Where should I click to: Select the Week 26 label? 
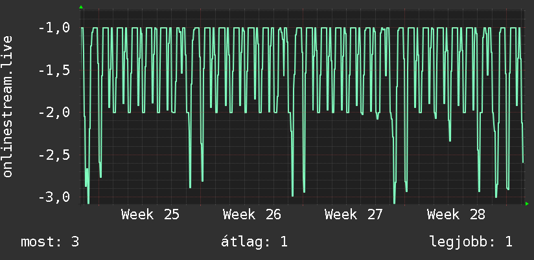(x=252, y=215)
